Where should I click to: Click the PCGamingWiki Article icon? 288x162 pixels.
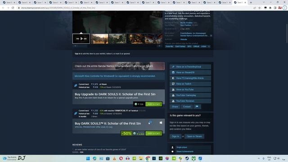173,78
